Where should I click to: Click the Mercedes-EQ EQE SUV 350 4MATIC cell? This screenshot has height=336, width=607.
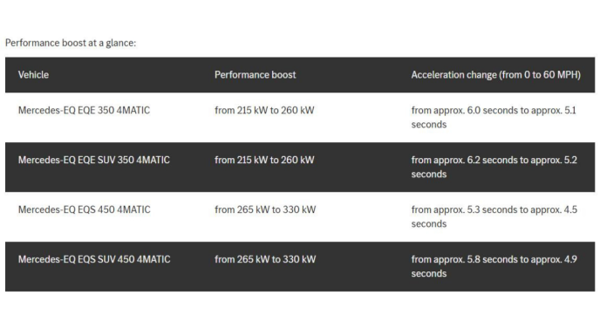pos(94,160)
